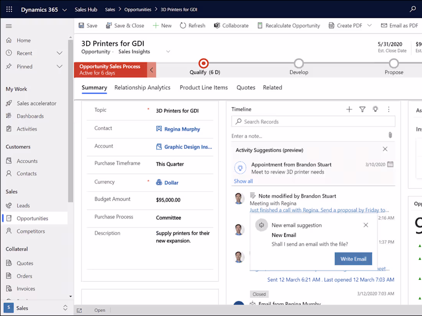Open the Relationship Analytics tab

[142, 87]
